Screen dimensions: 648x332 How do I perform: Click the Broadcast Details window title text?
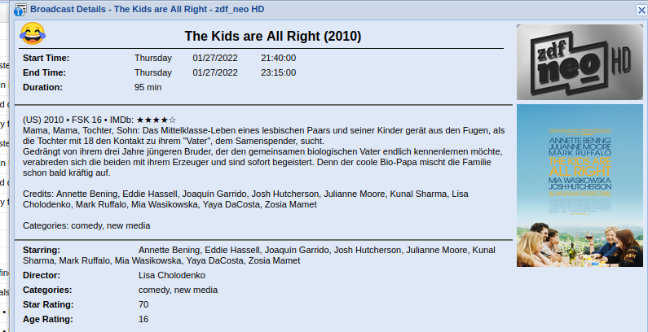point(147,10)
